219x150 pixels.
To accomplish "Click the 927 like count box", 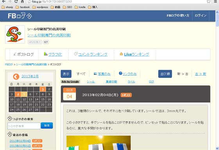I will [46, 42].
